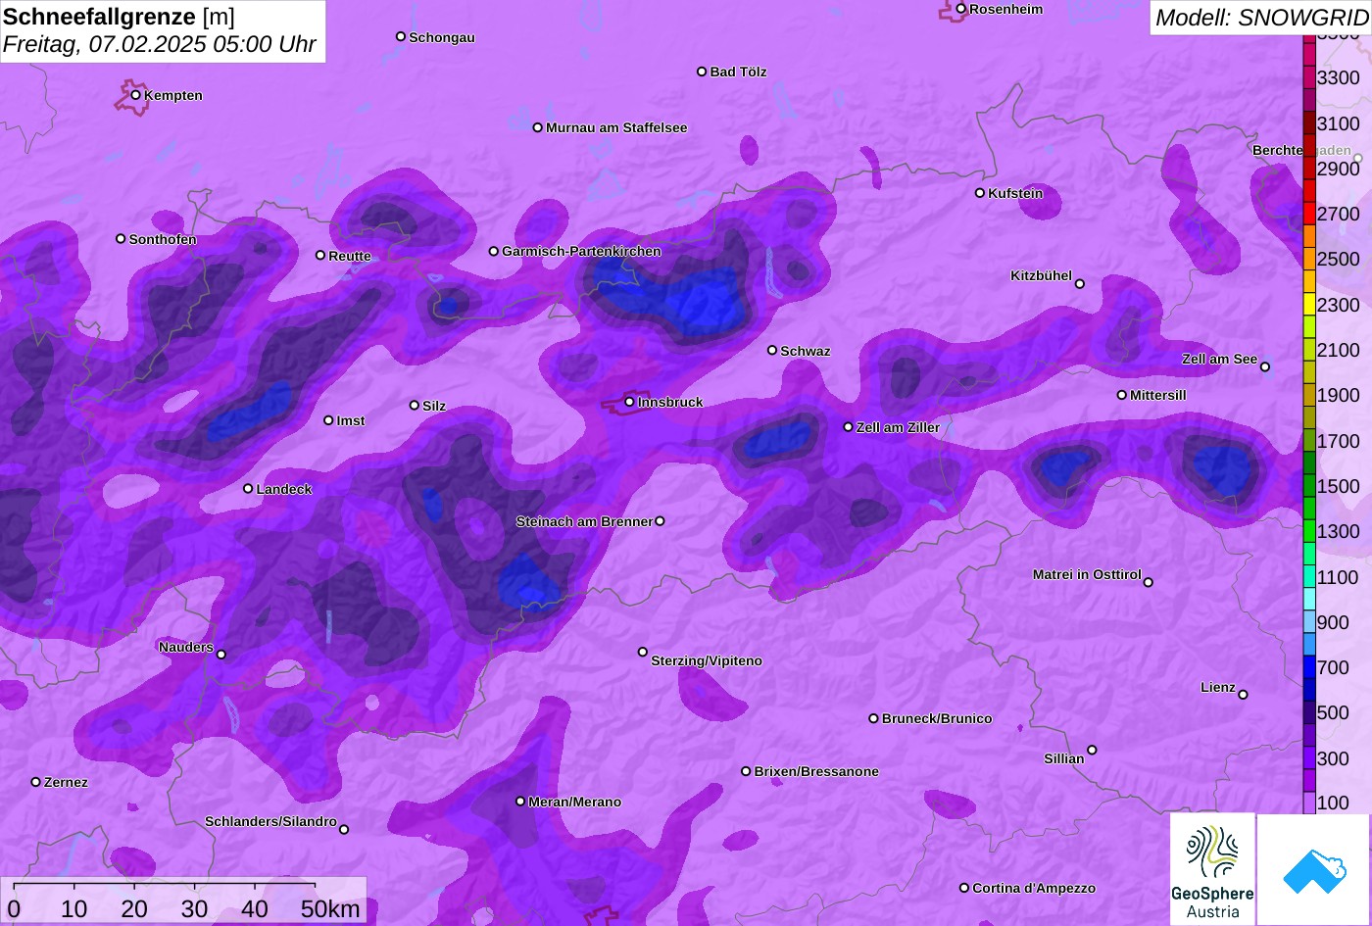Click the 'Silz' town label
This screenshot has height=926, width=1372.
pos(434,407)
